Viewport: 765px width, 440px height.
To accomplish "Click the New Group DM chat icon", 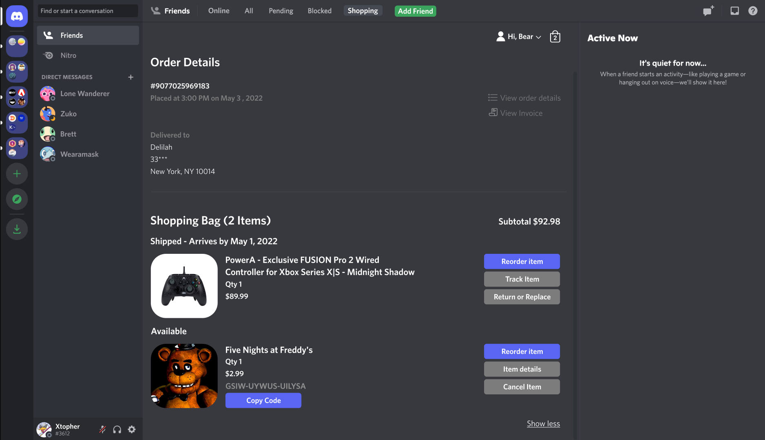I will (708, 11).
